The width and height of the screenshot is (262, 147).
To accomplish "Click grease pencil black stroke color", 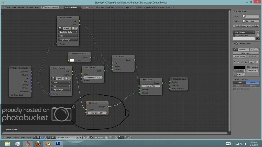I will (x=239, y=67).
